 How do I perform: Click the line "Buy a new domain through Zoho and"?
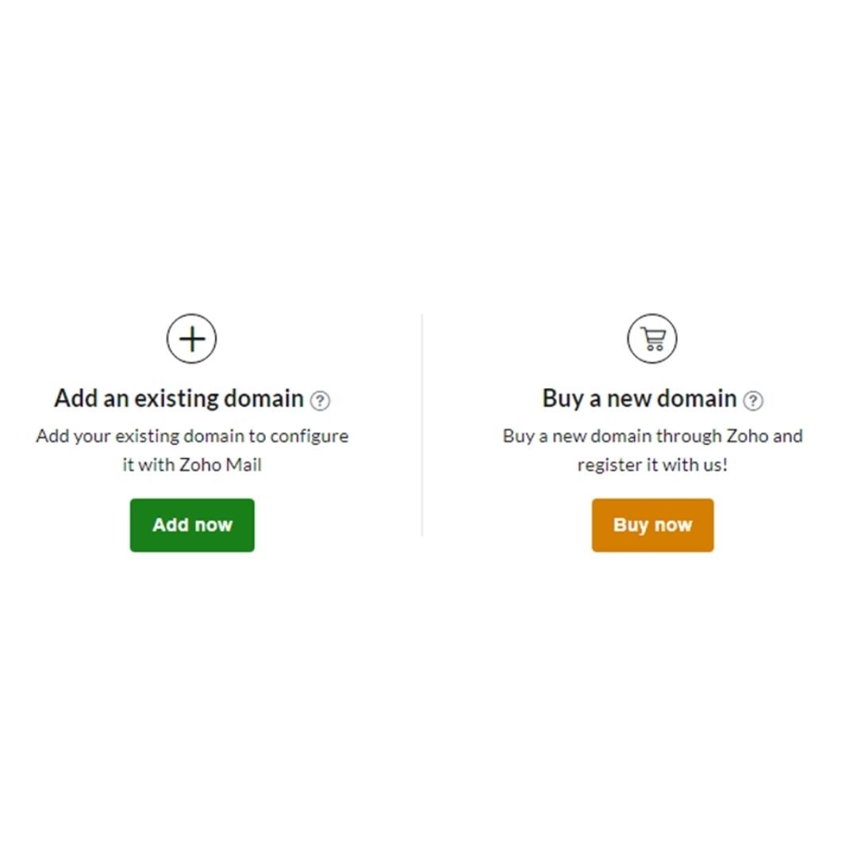(x=652, y=436)
